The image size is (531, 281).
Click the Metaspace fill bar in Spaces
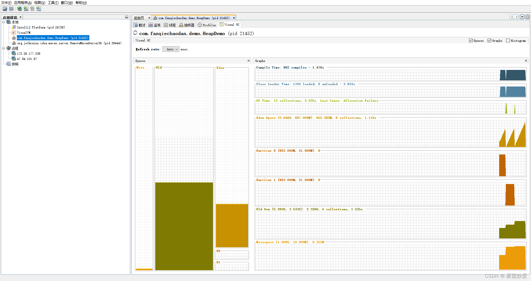[x=144, y=269]
